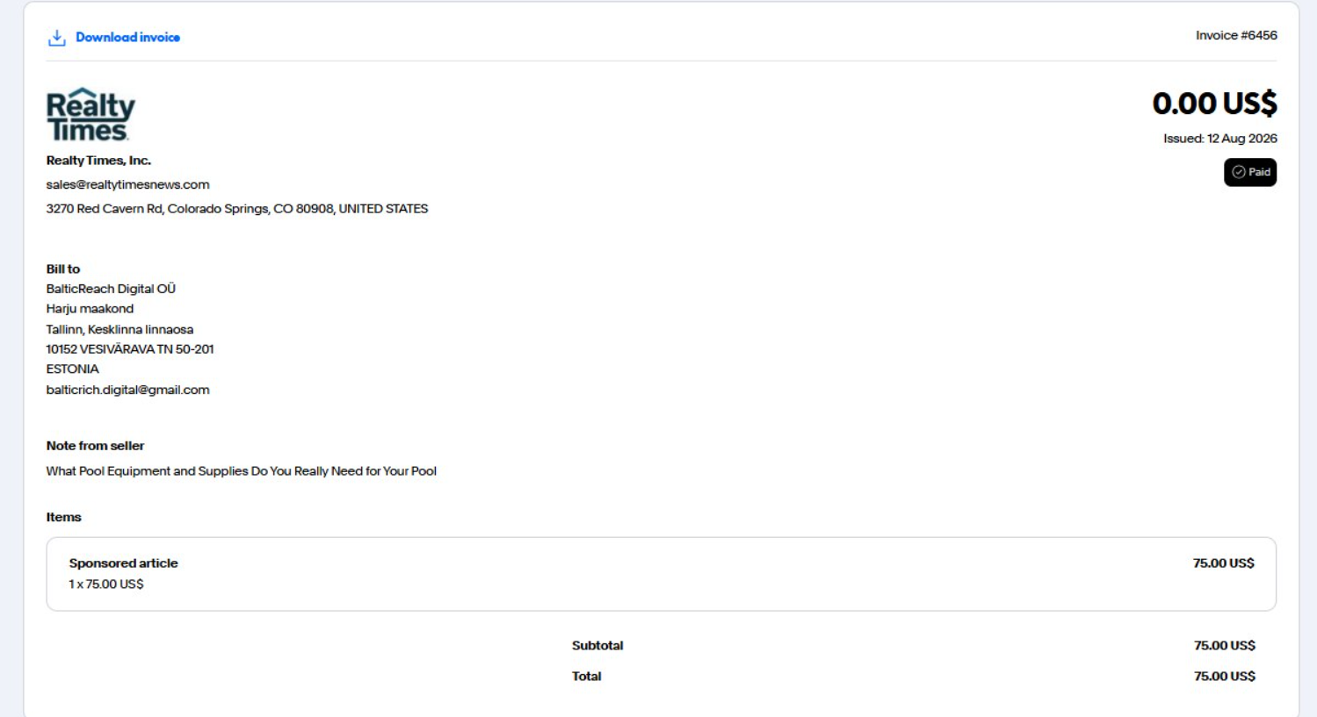Click the Invoice #6456 number
Image resolution: width=1317 pixels, height=717 pixels.
tap(1236, 35)
